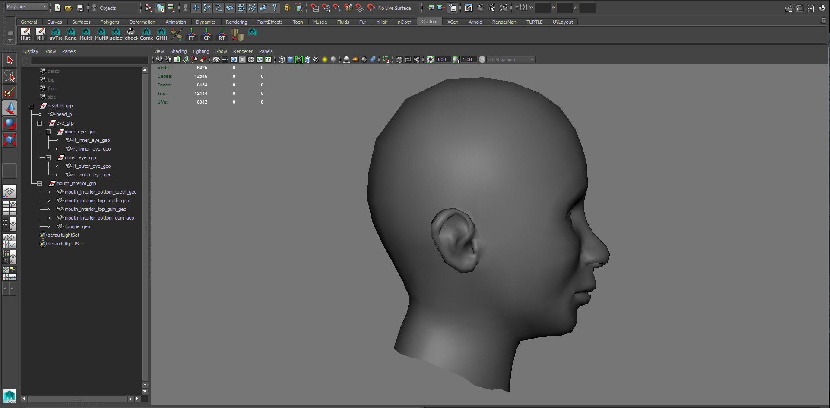Image resolution: width=830 pixels, height=408 pixels.
Task: Open the Polygons menu set dropdown
Action: [x=26, y=6]
